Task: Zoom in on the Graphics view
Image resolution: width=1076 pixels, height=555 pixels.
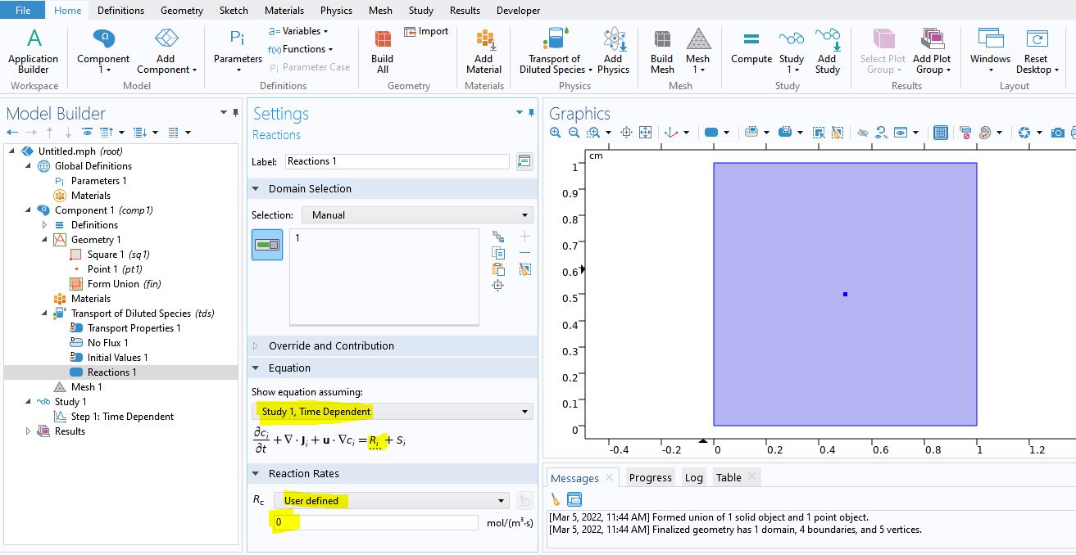Action: click(556, 133)
